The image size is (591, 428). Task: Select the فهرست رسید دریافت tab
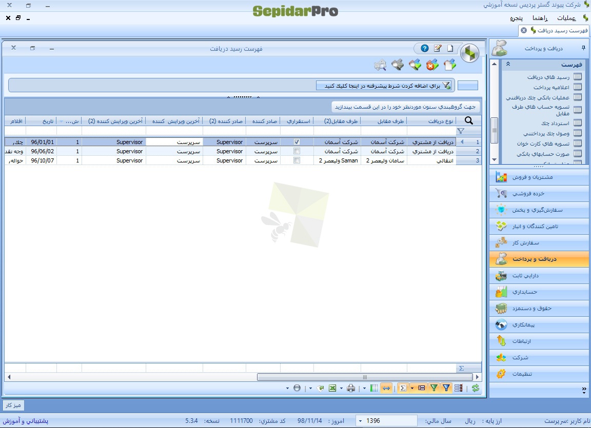(x=562, y=30)
